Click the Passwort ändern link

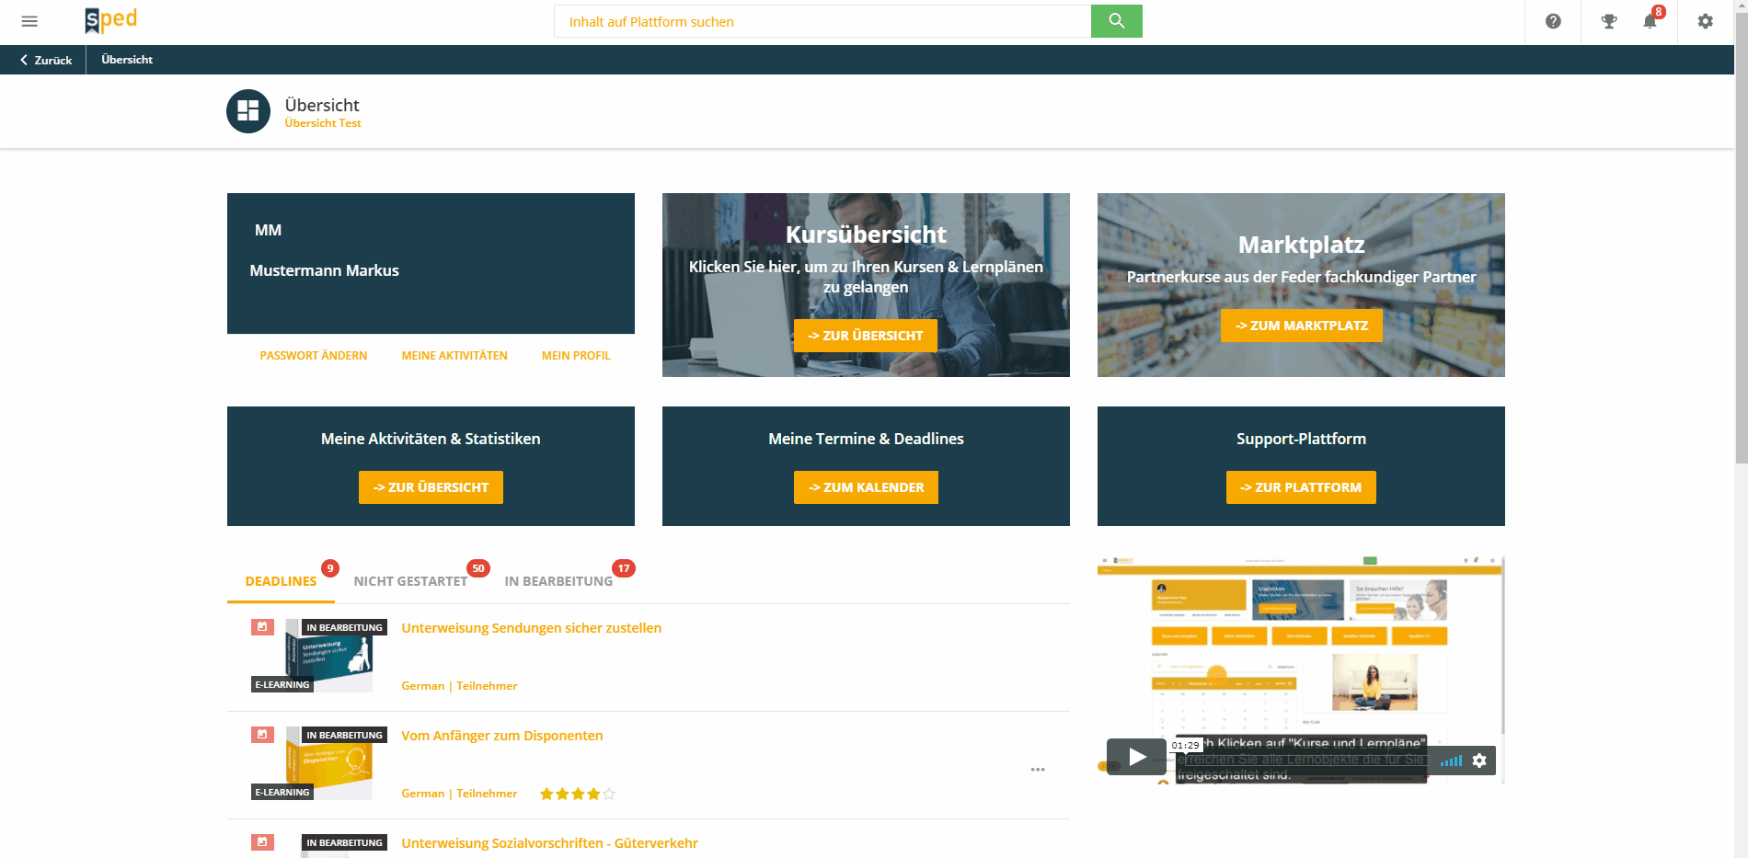coord(313,356)
